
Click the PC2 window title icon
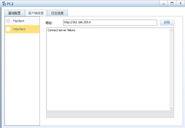pyautogui.click(x=4, y=4)
